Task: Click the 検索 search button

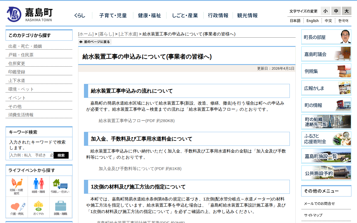Action: click(61, 155)
